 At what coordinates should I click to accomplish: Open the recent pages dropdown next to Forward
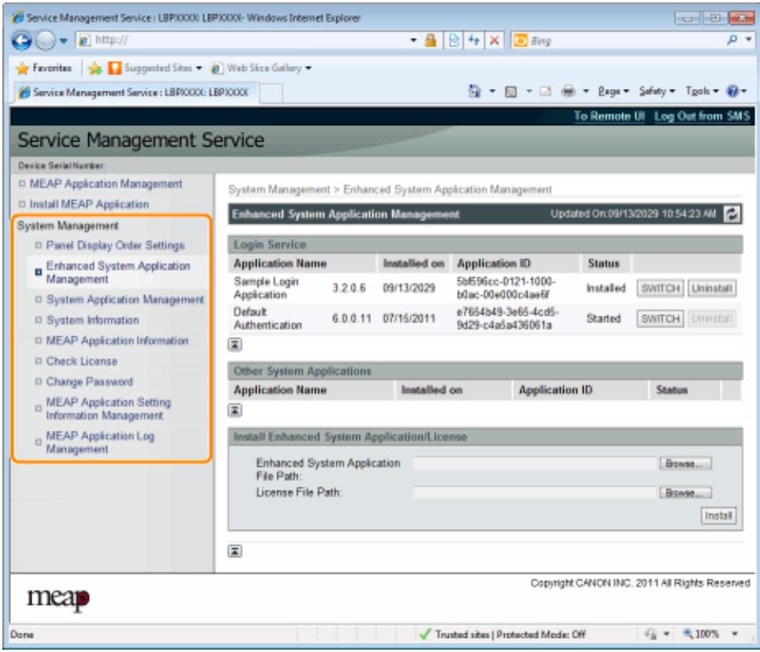(x=64, y=41)
